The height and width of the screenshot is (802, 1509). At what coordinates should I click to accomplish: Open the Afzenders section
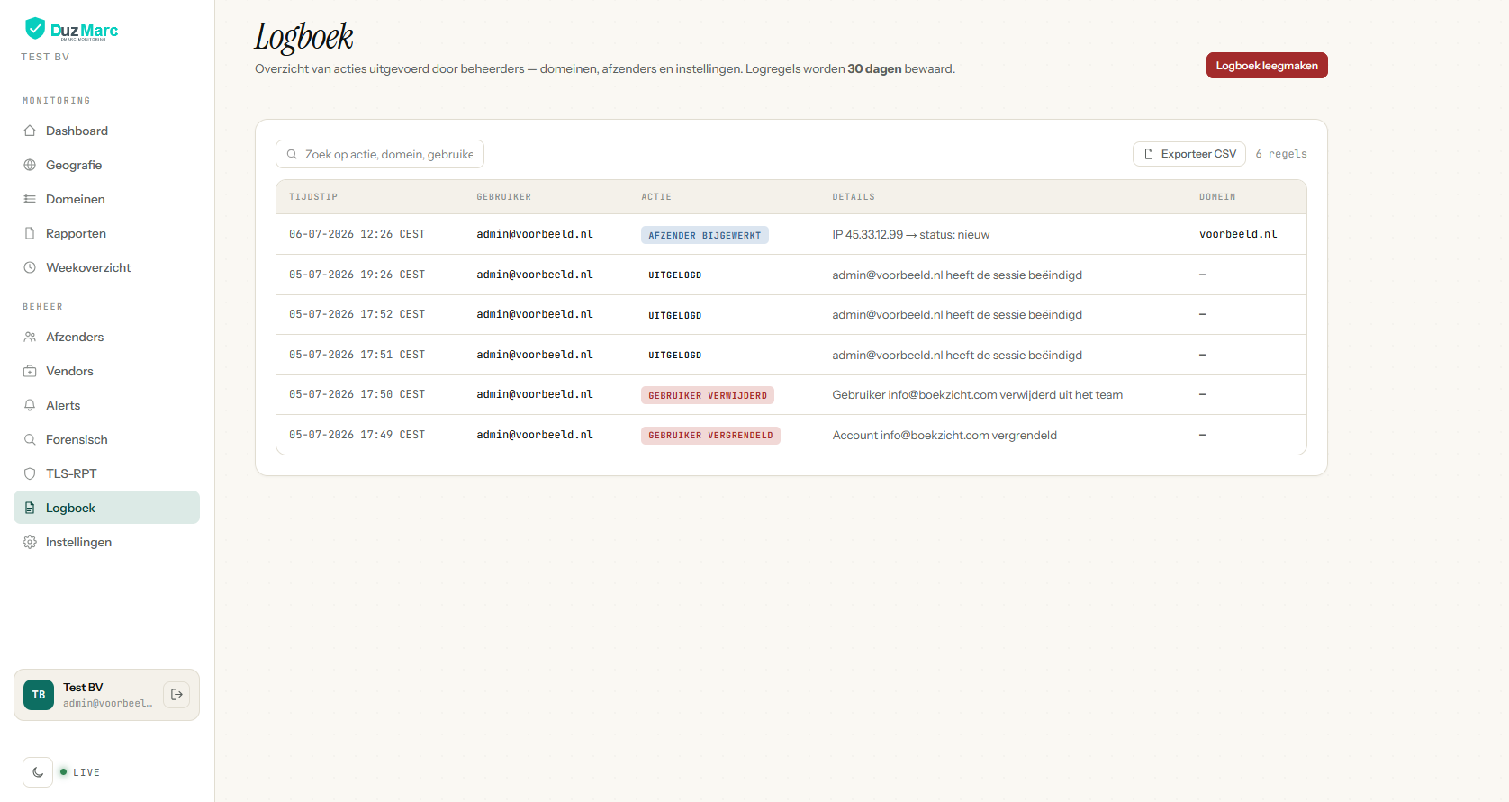click(x=106, y=337)
